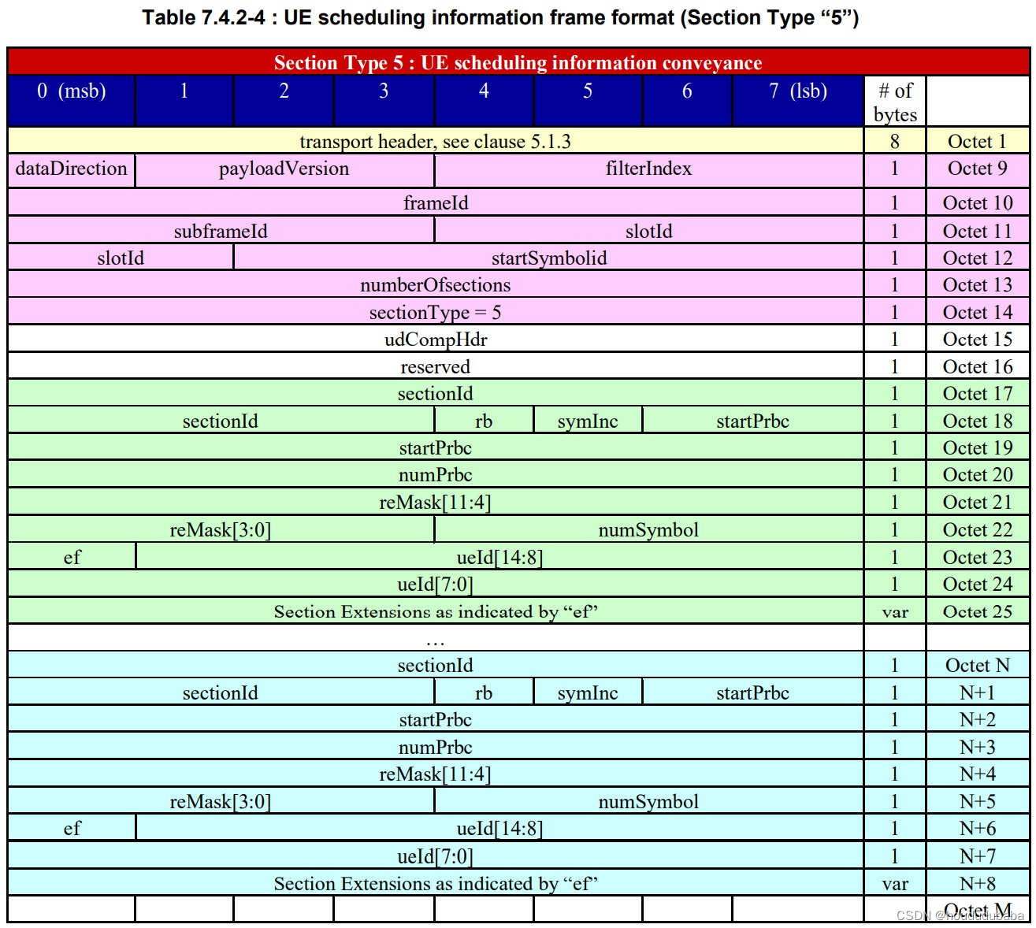Select the filterIndex cell
Image resolution: width=1036 pixels, height=928 pixels.
point(646,168)
